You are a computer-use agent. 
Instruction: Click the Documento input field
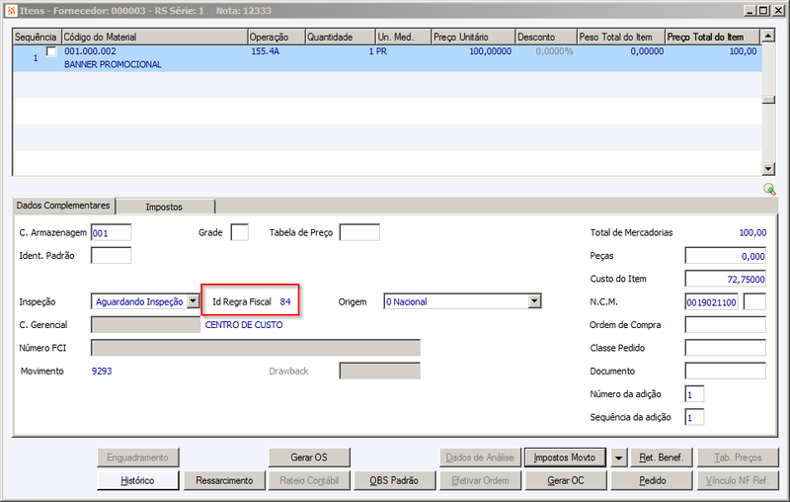tap(726, 371)
